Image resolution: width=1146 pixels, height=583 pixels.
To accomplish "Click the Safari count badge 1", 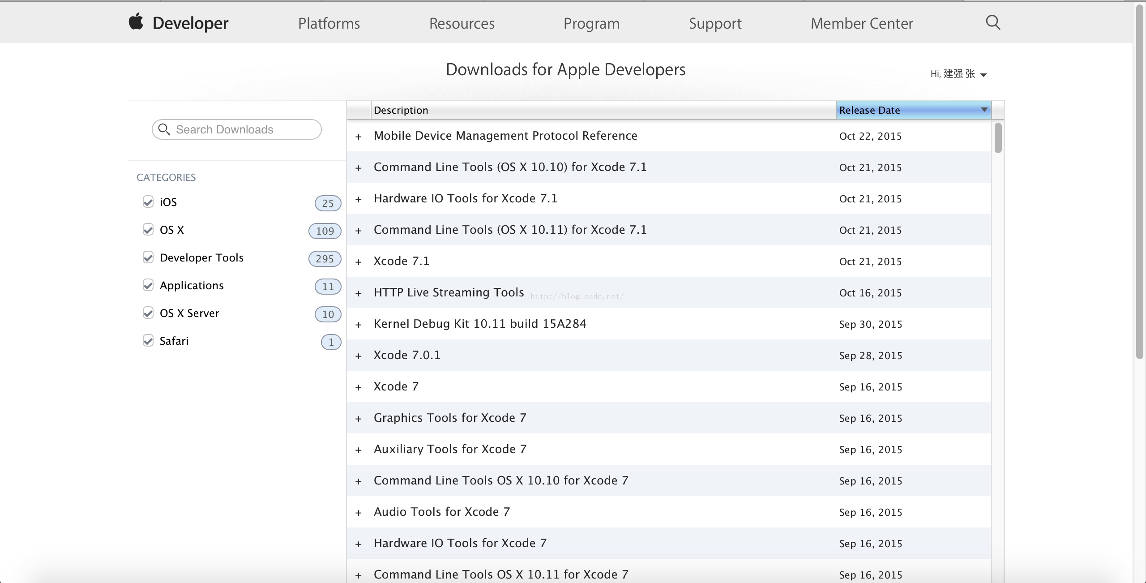I will [x=331, y=342].
